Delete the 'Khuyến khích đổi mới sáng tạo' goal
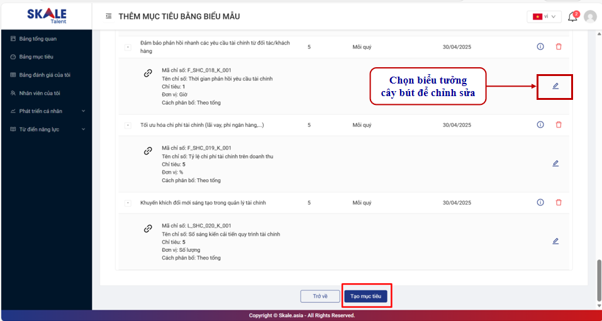The width and height of the screenshot is (602, 321). [x=559, y=202]
